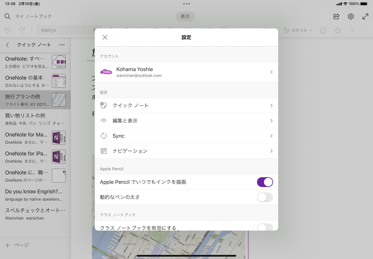Tap the OneNote: すべ… cloud thumbnail
The height and width of the screenshot is (259, 373).
(x=59, y=62)
